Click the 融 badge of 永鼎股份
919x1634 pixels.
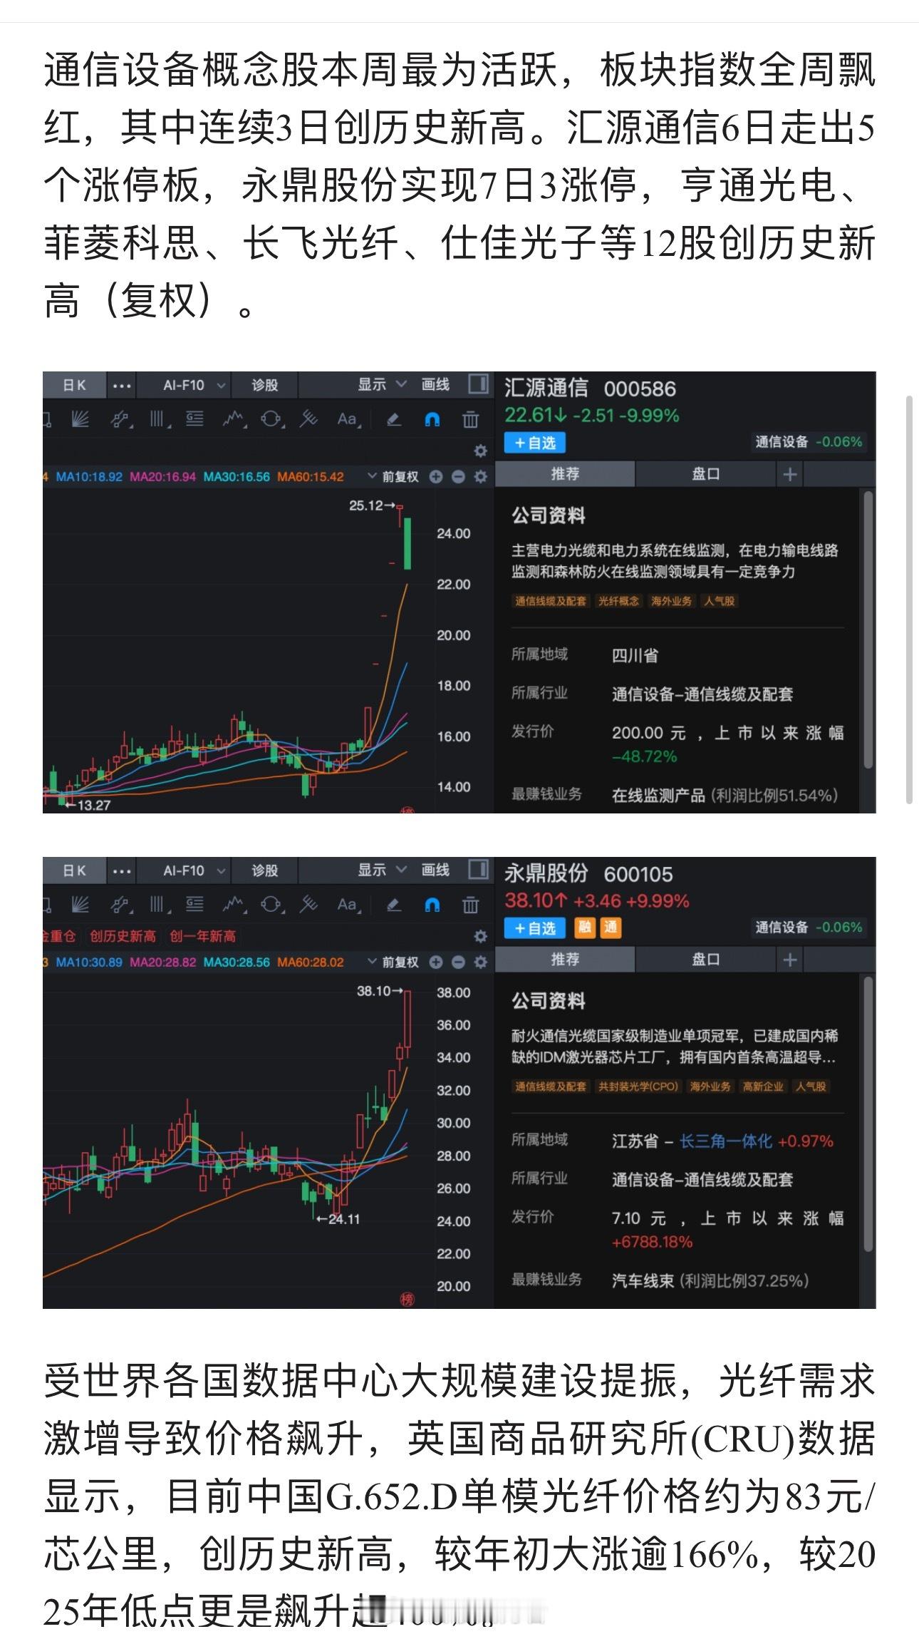click(x=585, y=928)
